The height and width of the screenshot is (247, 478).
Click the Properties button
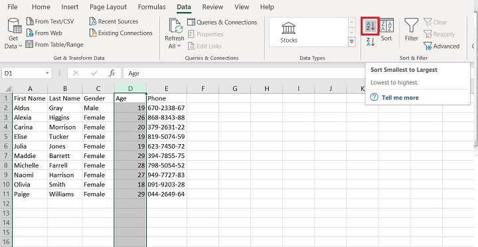coord(205,34)
